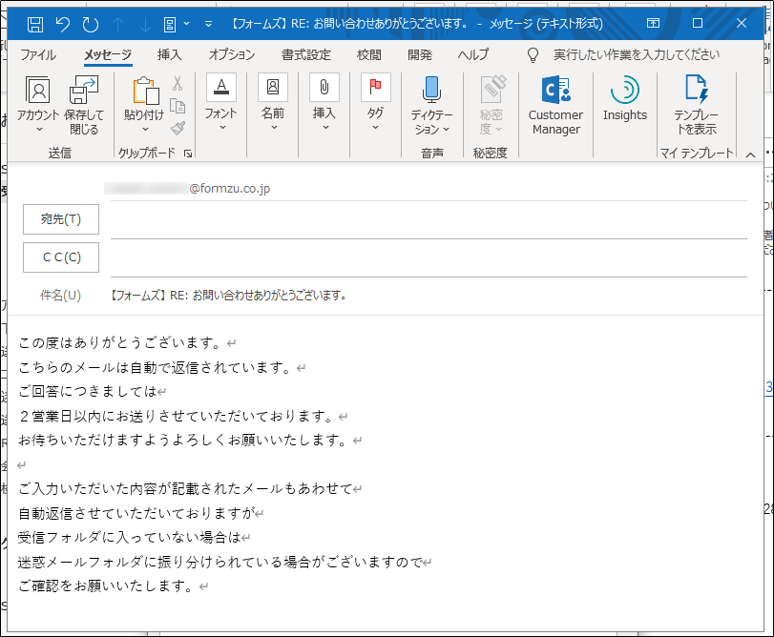Open クリップボード dialog launcher

188,154
